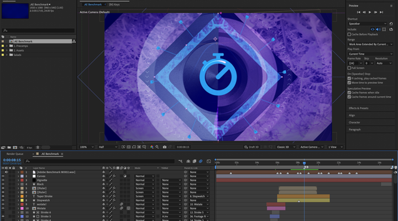Image resolution: width=398 pixels, height=221 pixels.
Task: Toggle motion blur enable icon in timeline
Action: (x=201, y=161)
